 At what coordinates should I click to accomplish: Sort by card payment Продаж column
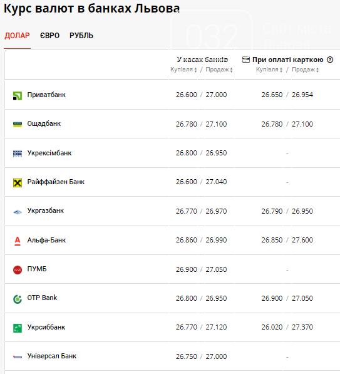tap(305, 70)
